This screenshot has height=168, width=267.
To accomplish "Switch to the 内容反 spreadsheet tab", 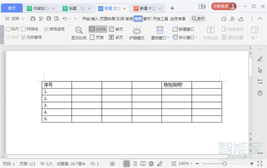I will (41, 8).
